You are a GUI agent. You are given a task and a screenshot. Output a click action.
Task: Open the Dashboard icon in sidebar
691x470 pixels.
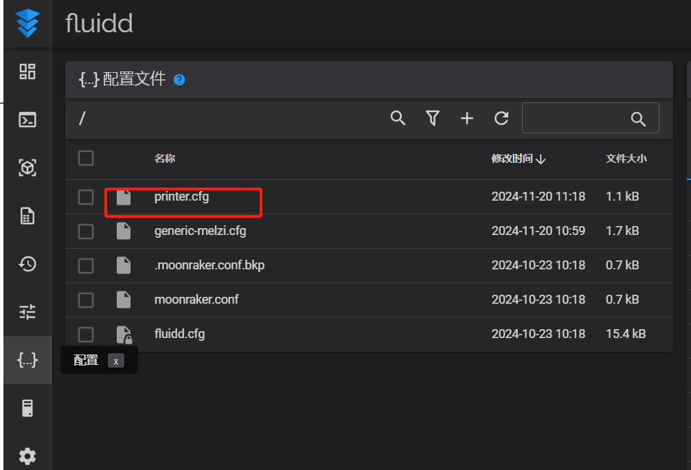27,71
